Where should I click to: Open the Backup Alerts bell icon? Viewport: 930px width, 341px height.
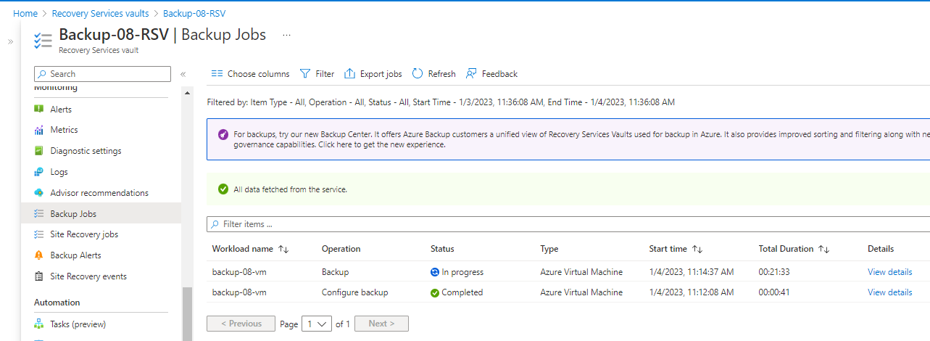coord(39,255)
